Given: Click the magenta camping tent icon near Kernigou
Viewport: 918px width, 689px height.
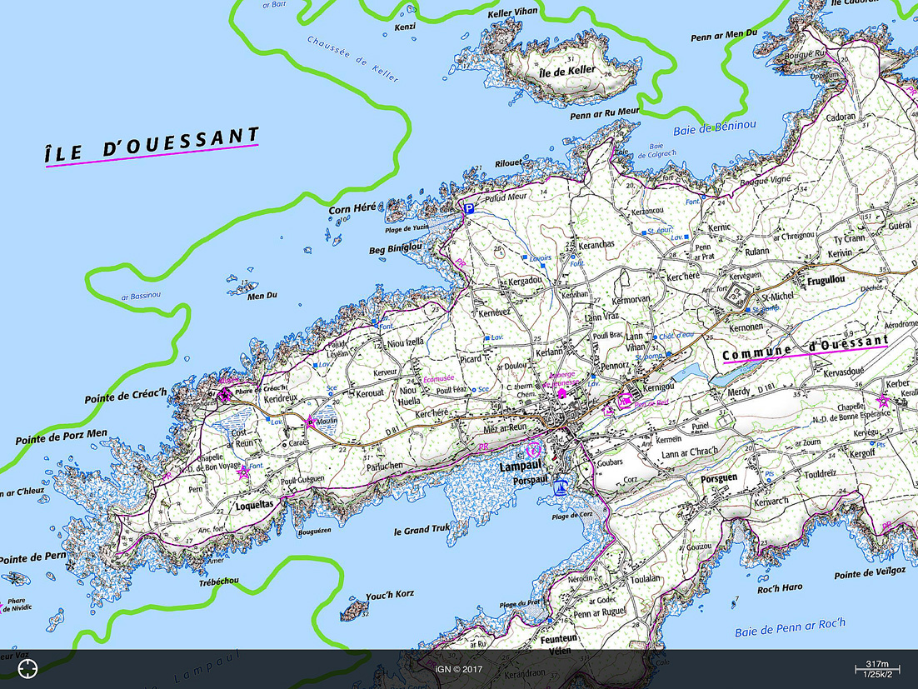Looking at the screenshot, I should (624, 402).
